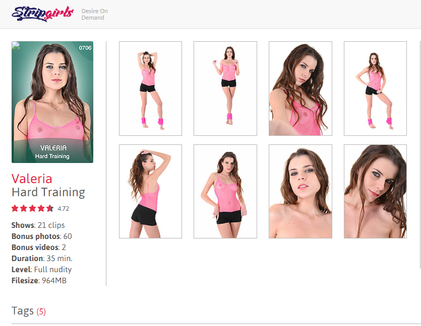Click the Shows: 21 clips text
This screenshot has width=421, height=326.
click(x=38, y=225)
